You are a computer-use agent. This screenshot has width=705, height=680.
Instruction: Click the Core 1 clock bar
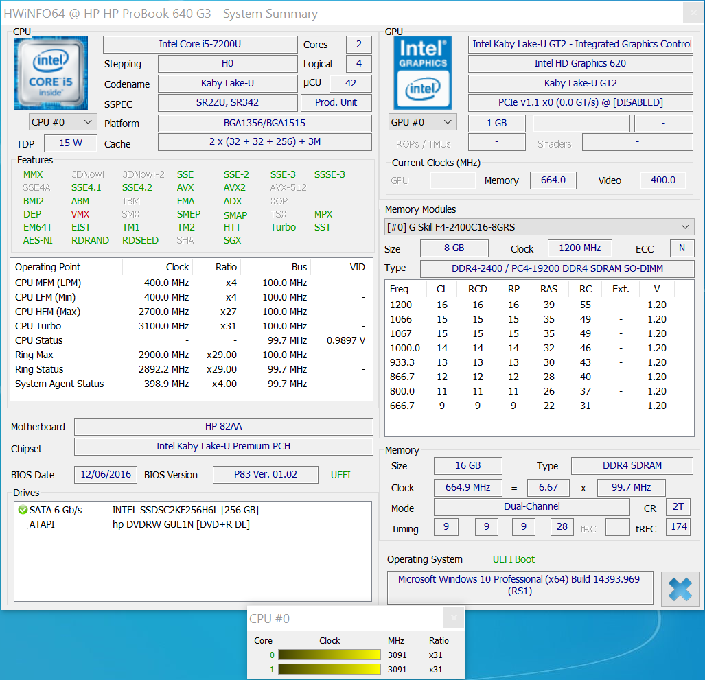[329, 669]
